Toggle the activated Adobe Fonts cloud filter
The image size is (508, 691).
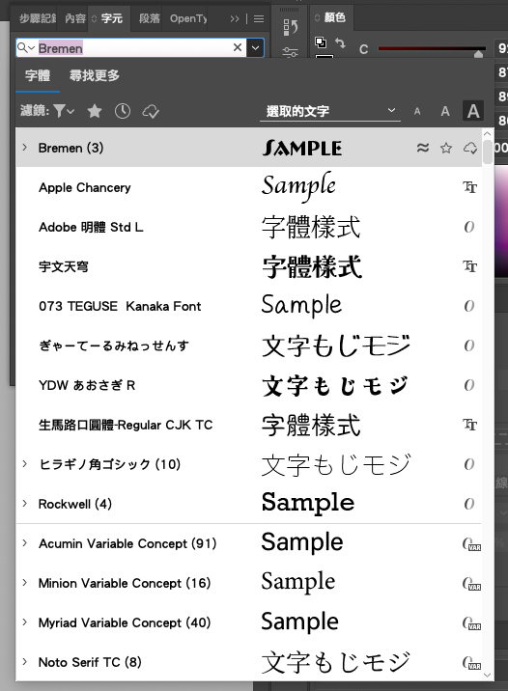click(x=151, y=111)
